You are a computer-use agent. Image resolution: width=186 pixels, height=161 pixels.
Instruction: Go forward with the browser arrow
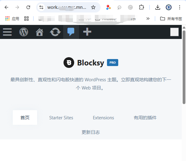coord(17,7)
